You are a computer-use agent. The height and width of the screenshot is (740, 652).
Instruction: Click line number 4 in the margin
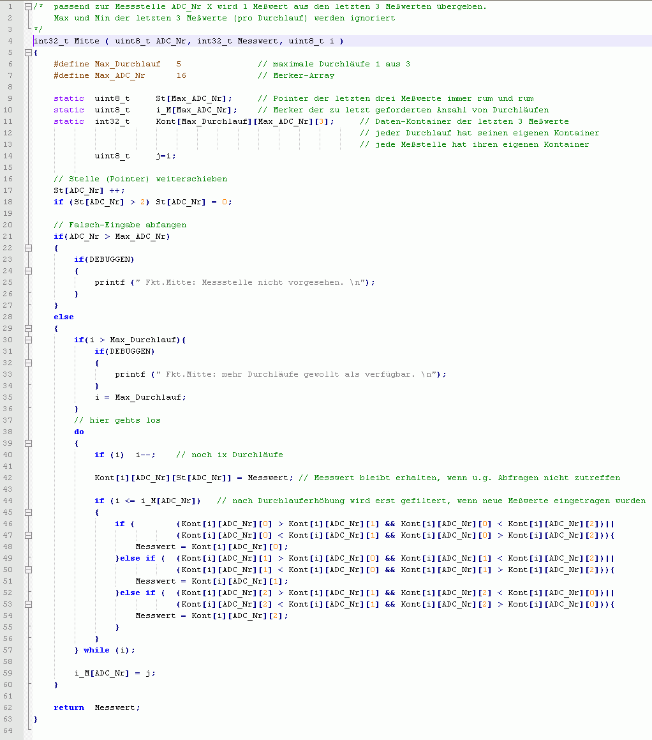tap(10, 41)
